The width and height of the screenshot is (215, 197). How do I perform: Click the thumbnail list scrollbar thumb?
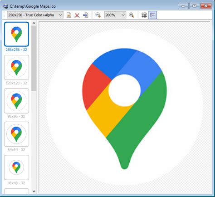coord(34,58)
